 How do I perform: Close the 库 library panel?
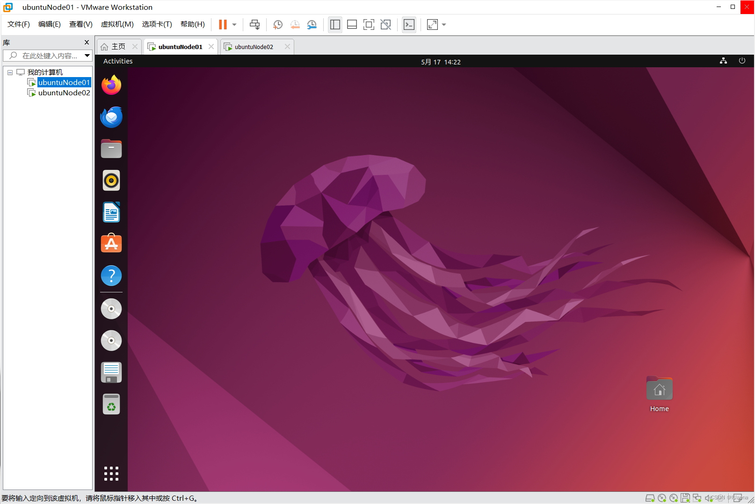87,42
